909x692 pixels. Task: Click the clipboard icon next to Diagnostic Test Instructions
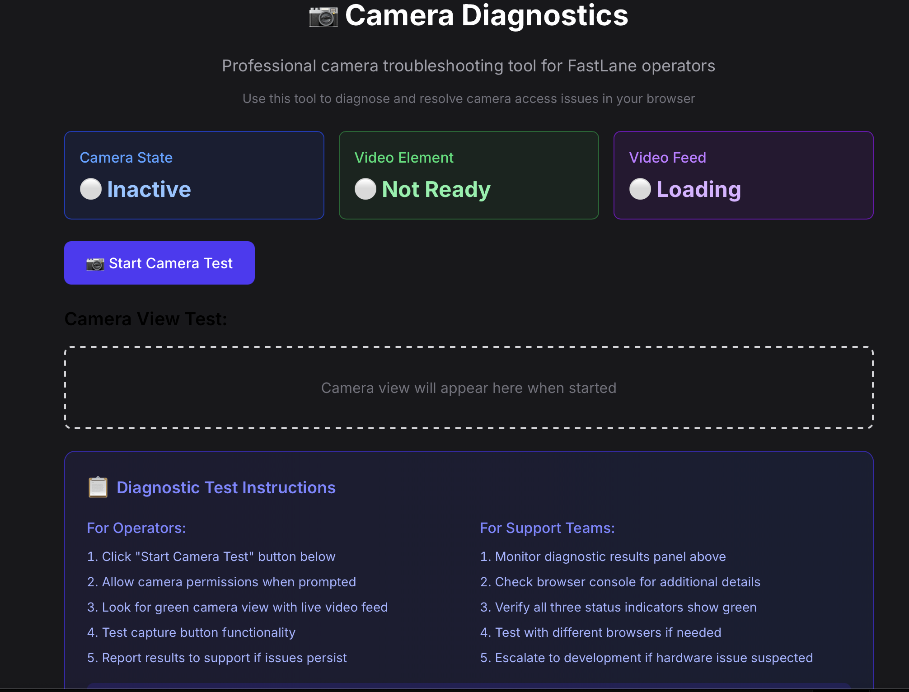click(98, 487)
